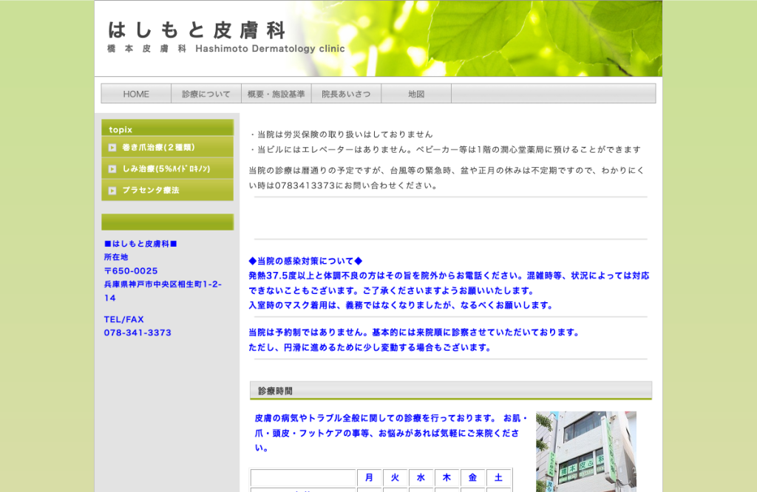Click the phone number 078-341-3373
This screenshot has height=492, width=757.
point(138,332)
